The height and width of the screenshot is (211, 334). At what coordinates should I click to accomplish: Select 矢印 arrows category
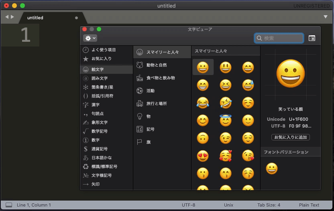(106, 184)
